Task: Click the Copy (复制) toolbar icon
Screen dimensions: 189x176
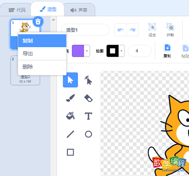Action: (x=168, y=48)
